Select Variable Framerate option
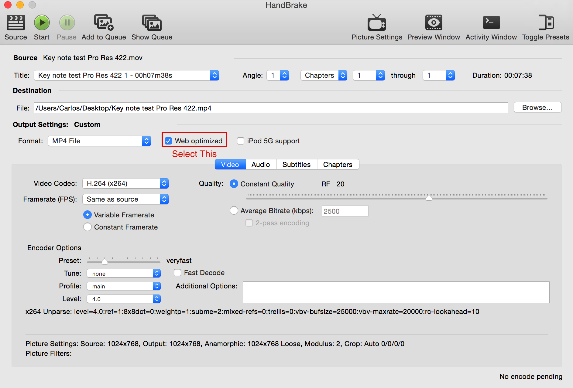Image resolution: width=573 pixels, height=388 pixels. [87, 215]
